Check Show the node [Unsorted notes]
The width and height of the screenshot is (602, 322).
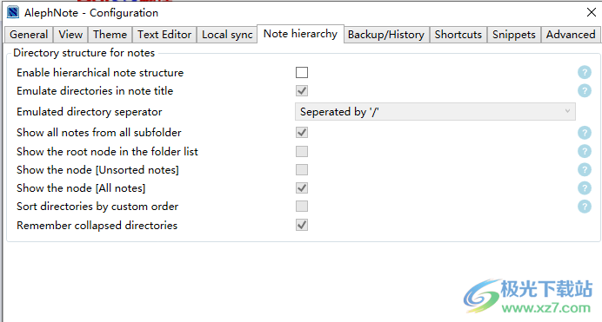pos(302,169)
